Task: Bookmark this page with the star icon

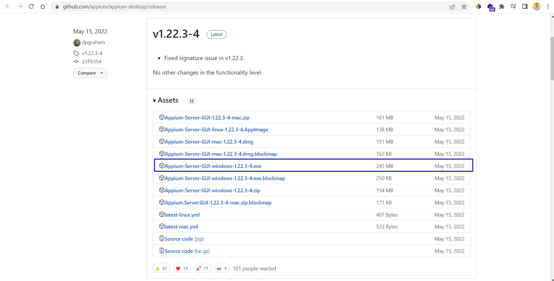Action: pos(464,6)
